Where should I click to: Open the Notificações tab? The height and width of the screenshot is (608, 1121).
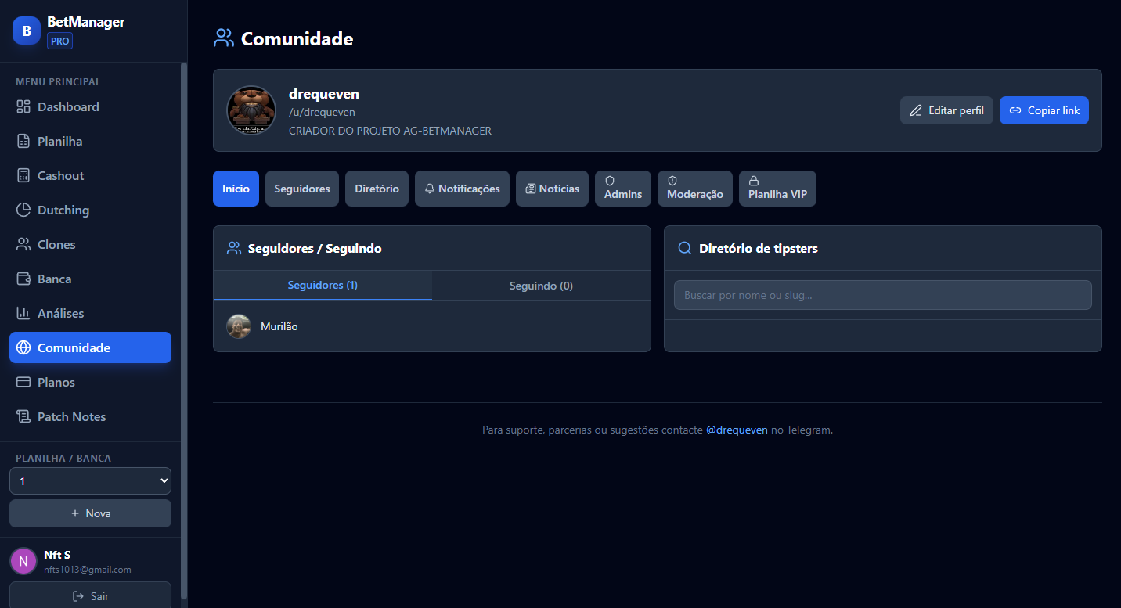[462, 189]
